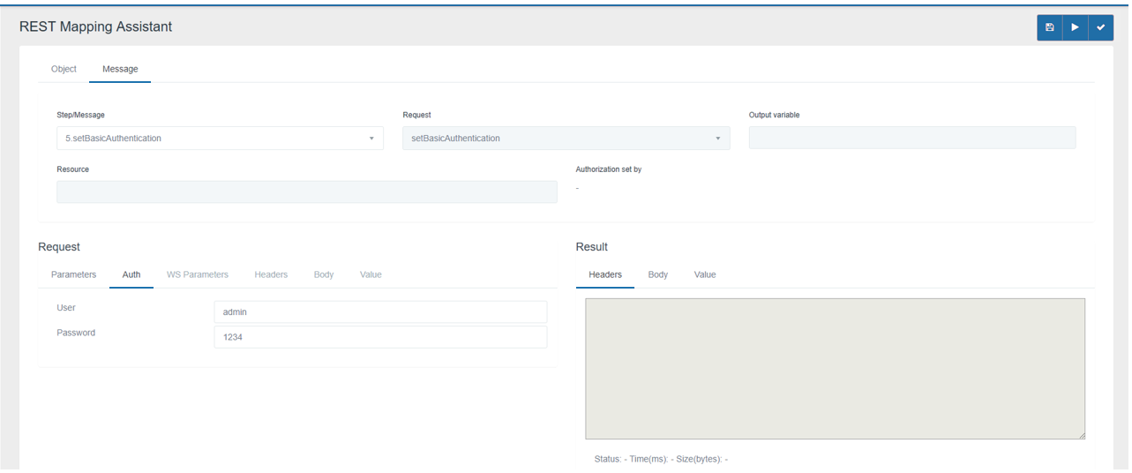Viewport: 1132px width, 473px height.
Task: Show the Result Body tab
Action: pyautogui.click(x=658, y=274)
